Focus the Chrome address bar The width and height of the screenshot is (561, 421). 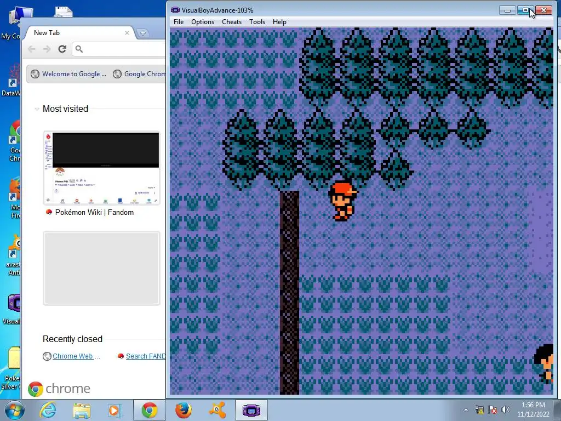click(119, 49)
